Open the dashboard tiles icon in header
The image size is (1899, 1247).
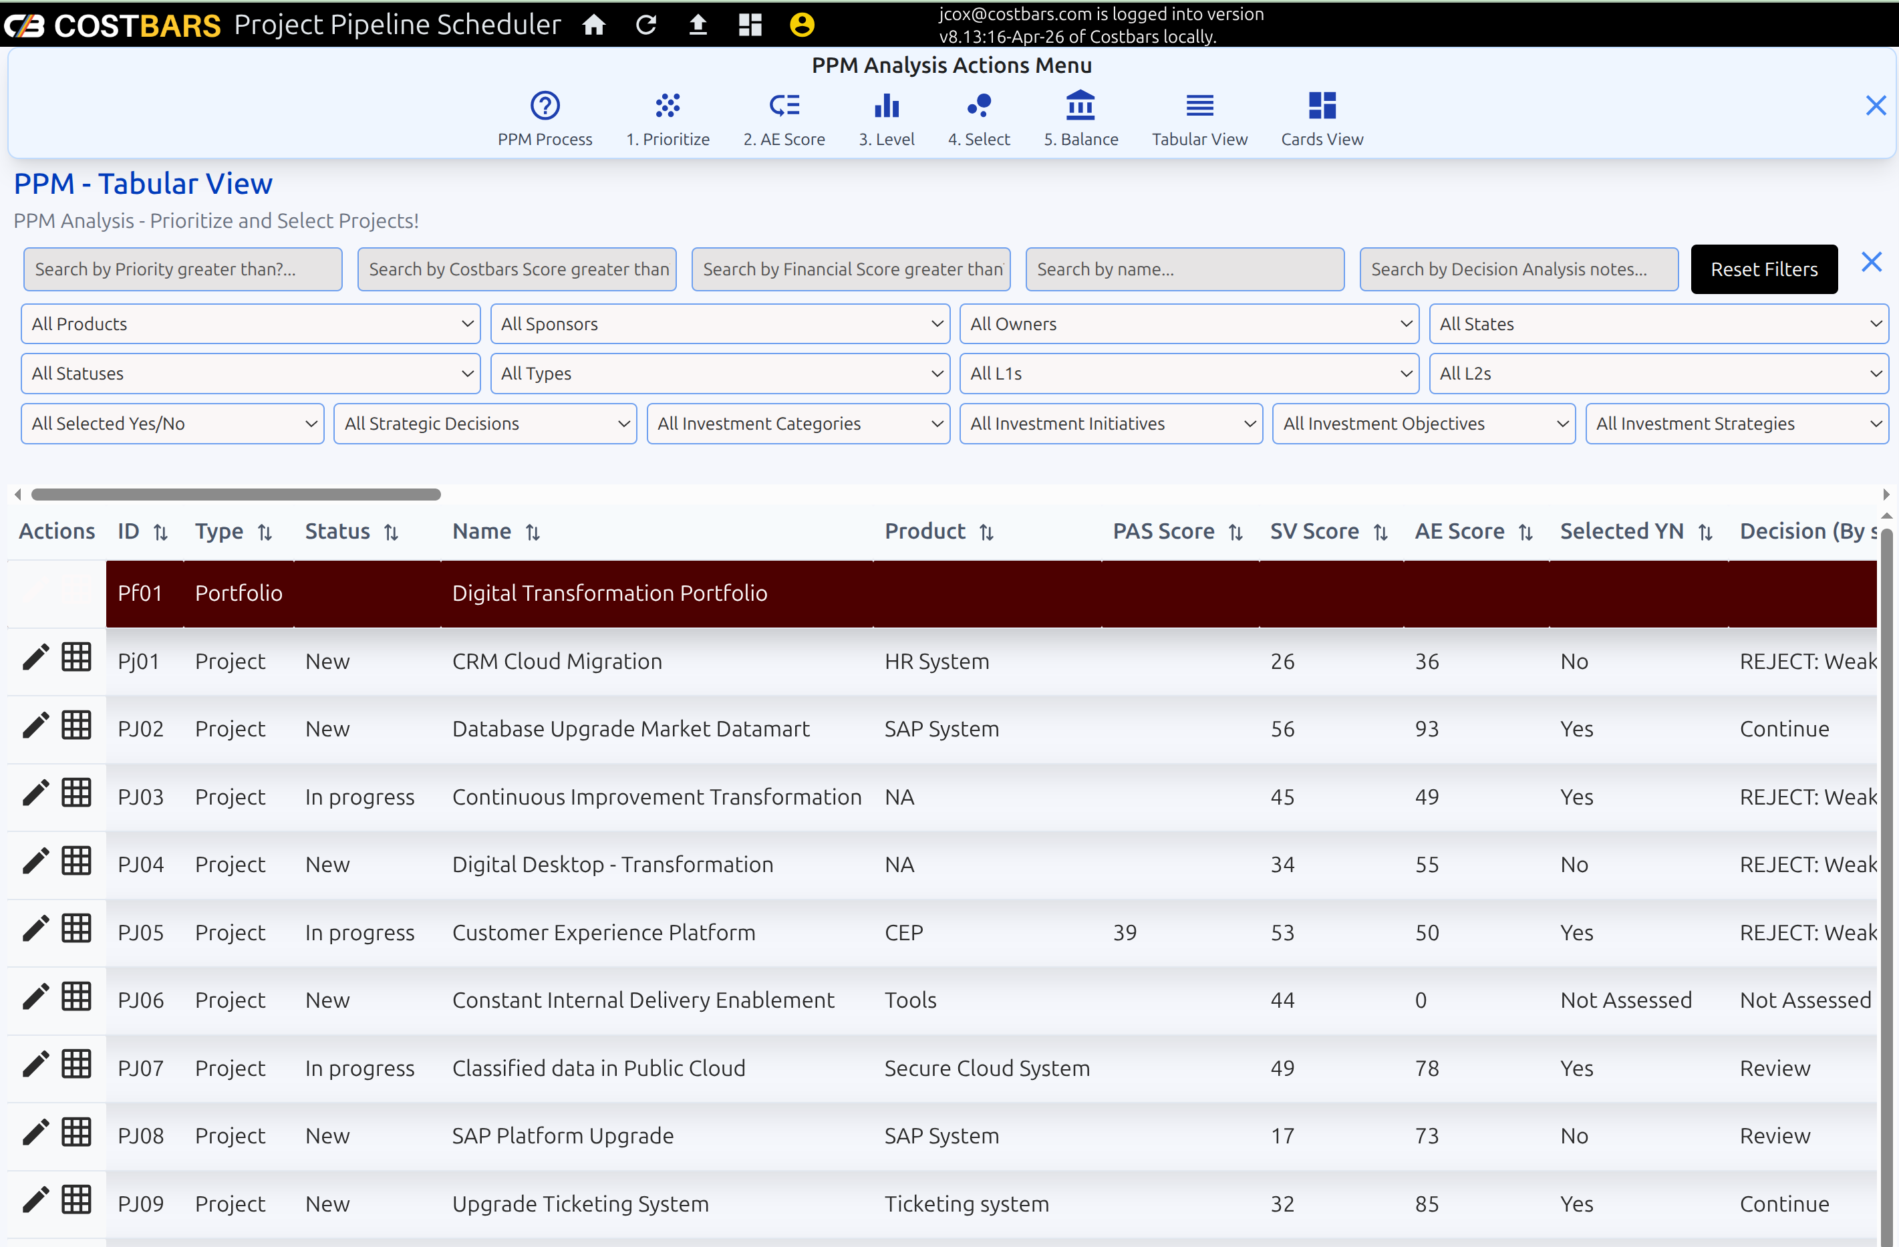(750, 25)
